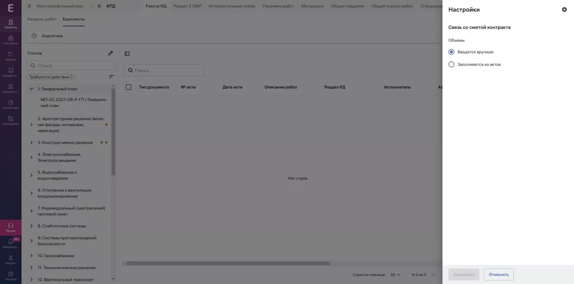Collapse the '1. Генеральный план' tree node
Image resolution: width=574 pixels, height=284 pixels.
31,89
